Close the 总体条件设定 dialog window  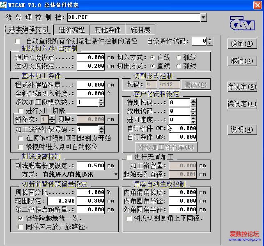257,5
